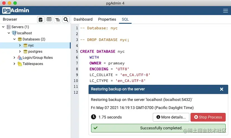Click the pgAdmin logo
This screenshot has height=138, width=231.
[16, 10]
